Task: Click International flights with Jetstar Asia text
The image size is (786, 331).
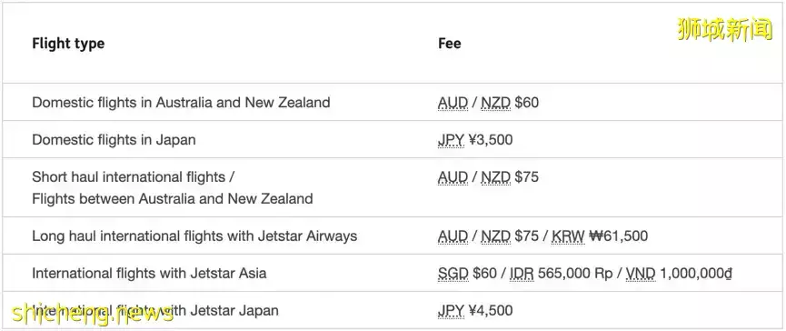Action: click(x=149, y=274)
